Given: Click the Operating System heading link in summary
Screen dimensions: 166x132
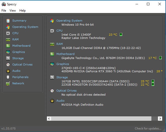Looking at the screenshot, I should [69, 21].
